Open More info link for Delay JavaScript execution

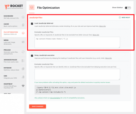click(108, 58)
